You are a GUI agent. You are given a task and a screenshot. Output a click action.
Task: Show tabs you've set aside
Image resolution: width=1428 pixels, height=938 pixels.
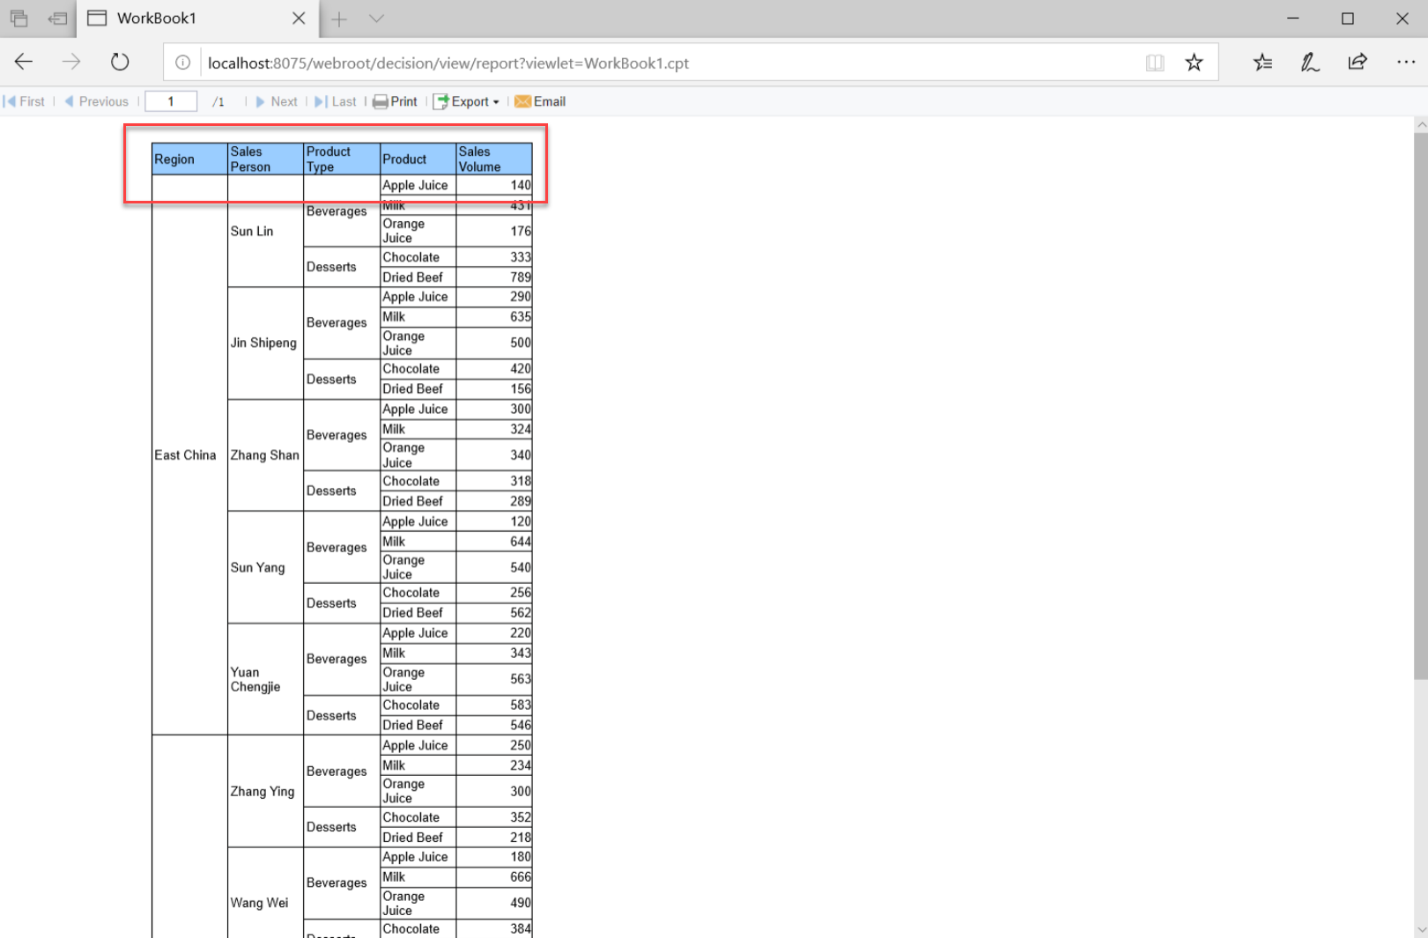18,18
